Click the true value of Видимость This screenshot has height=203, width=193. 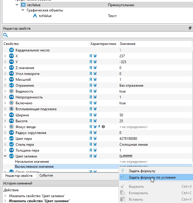coord(123,91)
